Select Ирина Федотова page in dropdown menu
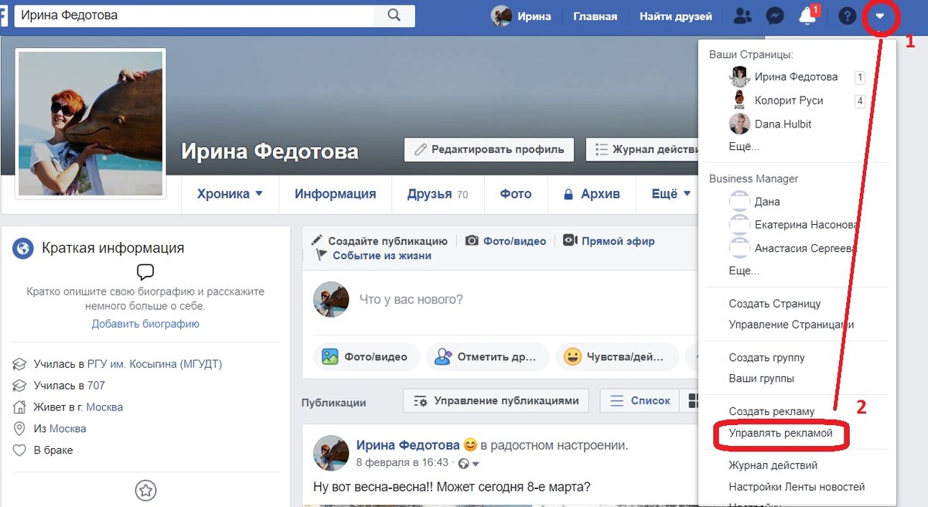Image resolution: width=928 pixels, height=507 pixels. click(797, 77)
